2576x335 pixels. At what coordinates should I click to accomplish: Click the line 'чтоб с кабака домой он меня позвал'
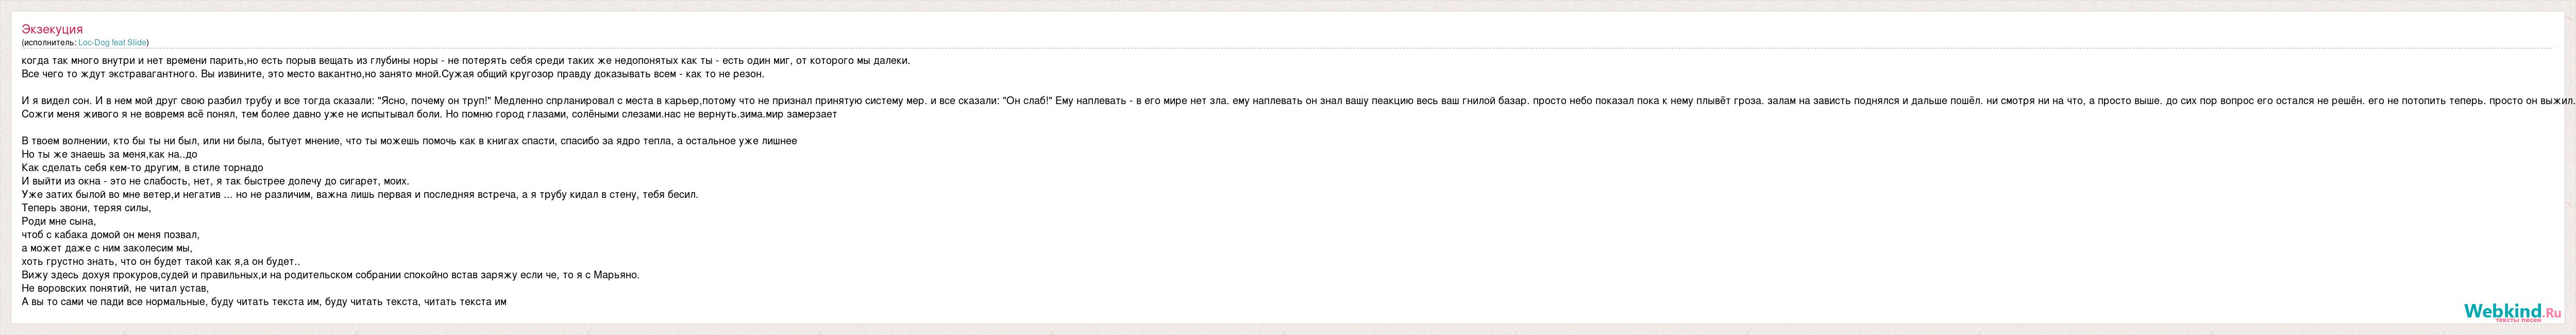pos(110,235)
